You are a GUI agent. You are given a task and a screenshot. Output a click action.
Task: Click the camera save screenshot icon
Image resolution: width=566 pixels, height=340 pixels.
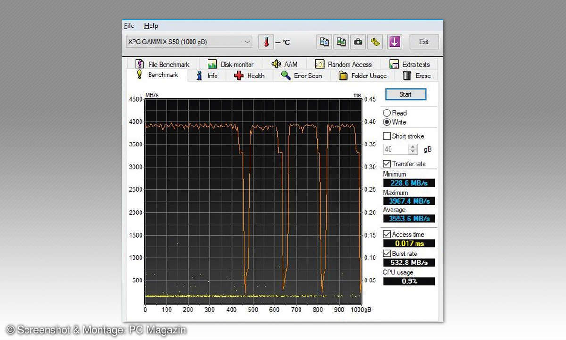pos(358,42)
